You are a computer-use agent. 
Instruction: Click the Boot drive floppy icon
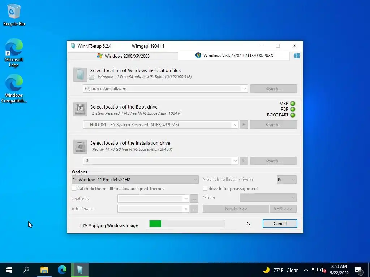pyautogui.click(x=80, y=109)
